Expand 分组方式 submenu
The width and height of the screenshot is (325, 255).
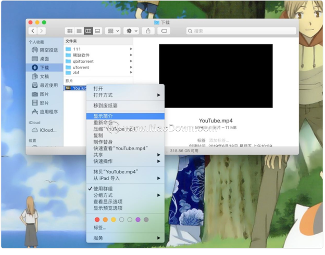coord(126,195)
